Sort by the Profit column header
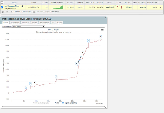Screen dimensions: 164x113 click(109, 3)
